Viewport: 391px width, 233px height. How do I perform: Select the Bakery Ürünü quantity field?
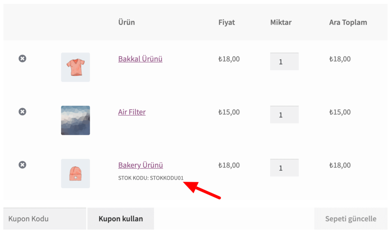tap(284, 168)
